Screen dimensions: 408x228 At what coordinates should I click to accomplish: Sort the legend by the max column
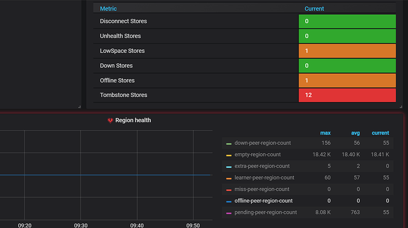(x=325, y=133)
